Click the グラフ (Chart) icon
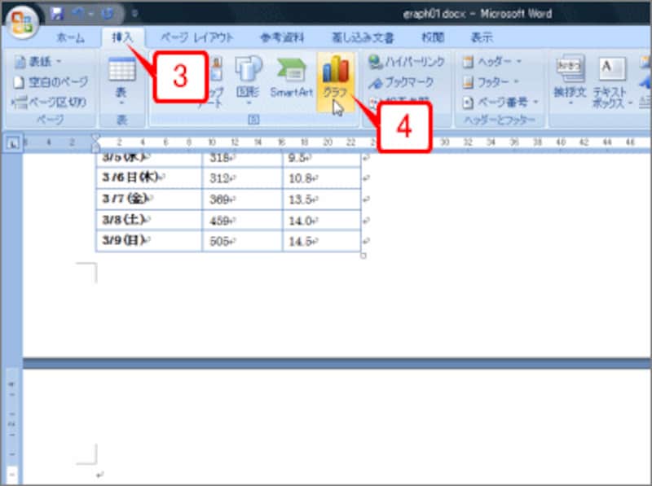The height and width of the screenshot is (486, 652). [335, 79]
